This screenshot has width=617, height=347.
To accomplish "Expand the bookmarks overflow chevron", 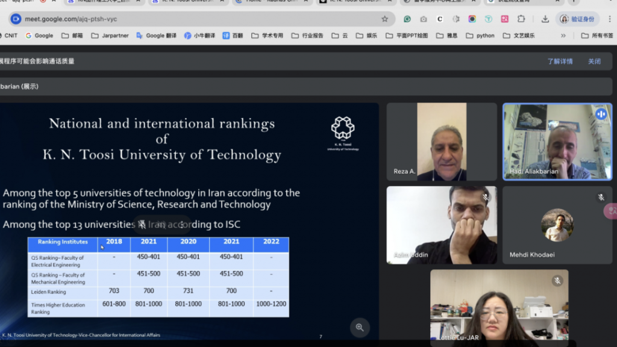I will [x=563, y=36].
